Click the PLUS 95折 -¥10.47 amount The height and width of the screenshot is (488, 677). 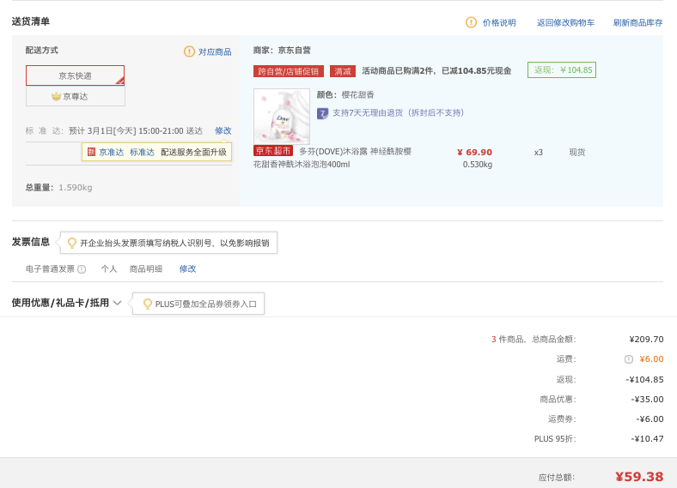(647, 439)
